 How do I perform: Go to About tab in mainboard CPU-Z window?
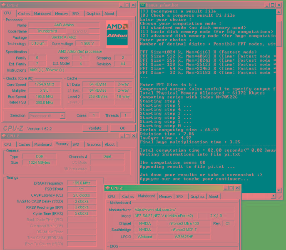tap(214, 197)
